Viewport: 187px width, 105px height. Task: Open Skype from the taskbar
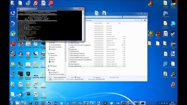93,103
